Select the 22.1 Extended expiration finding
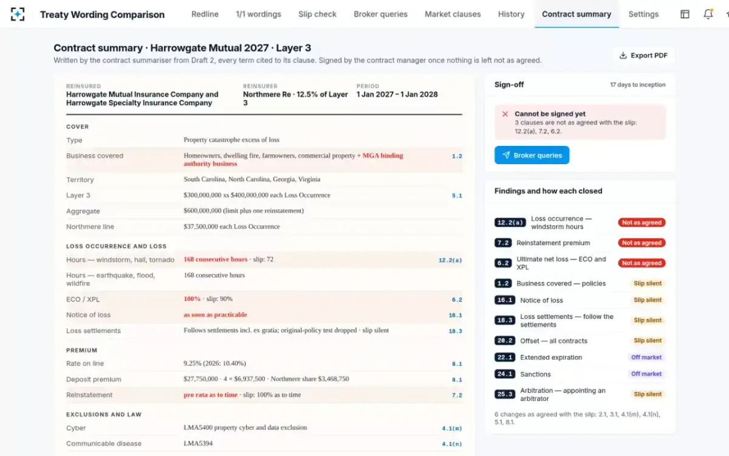 (x=580, y=358)
